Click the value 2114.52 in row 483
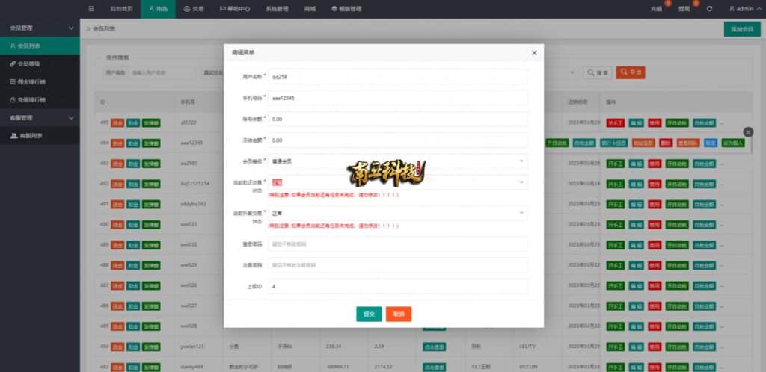This screenshot has width=766, height=372. [383, 367]
